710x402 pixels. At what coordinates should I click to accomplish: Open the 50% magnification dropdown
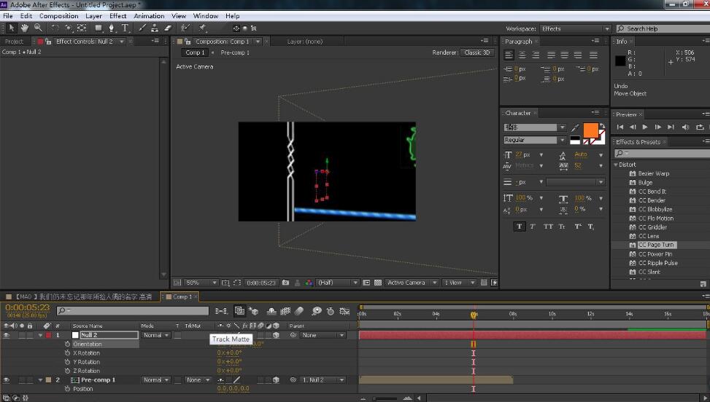202,283
